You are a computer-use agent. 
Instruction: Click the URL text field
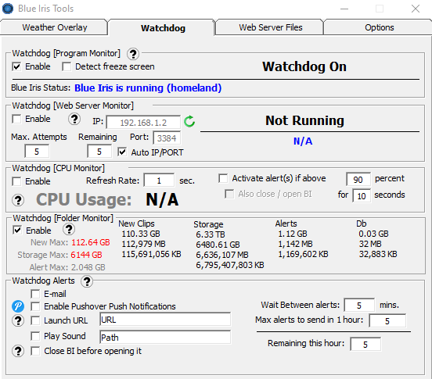coord(165,320)
